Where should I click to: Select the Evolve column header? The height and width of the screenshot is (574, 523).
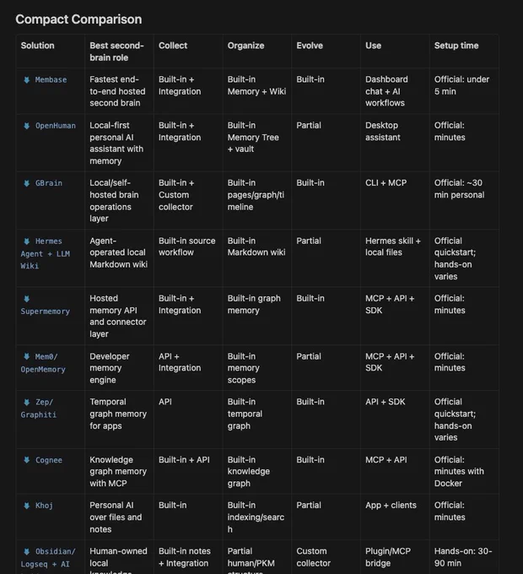(310, 46)
